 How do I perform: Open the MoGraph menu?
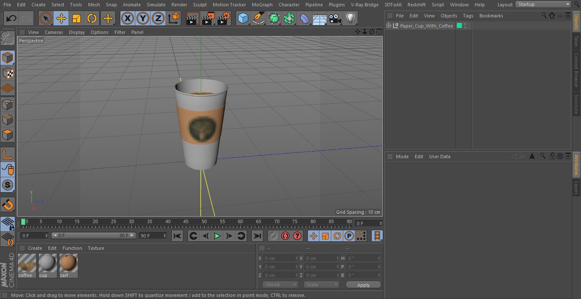pyautogui.click(x=262, y=5)
